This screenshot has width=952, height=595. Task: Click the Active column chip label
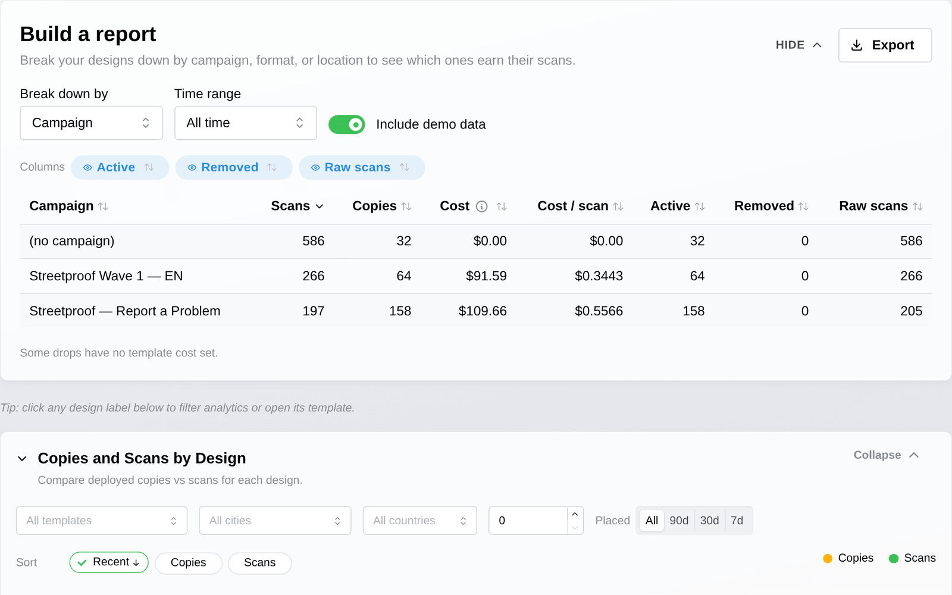point(116,168)
